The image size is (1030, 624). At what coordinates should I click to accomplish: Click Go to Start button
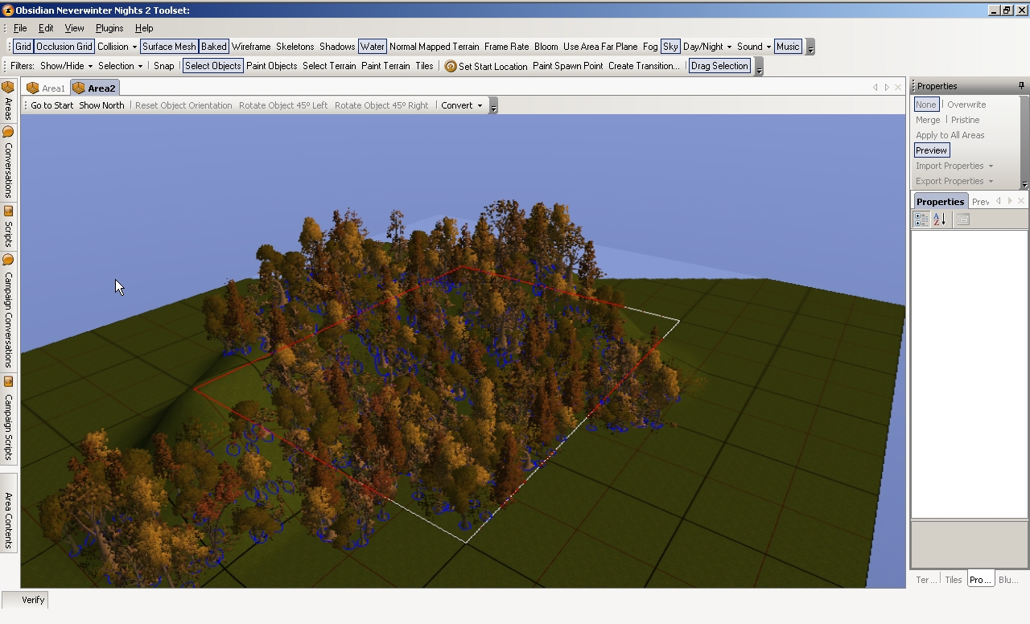pos(51,105)
